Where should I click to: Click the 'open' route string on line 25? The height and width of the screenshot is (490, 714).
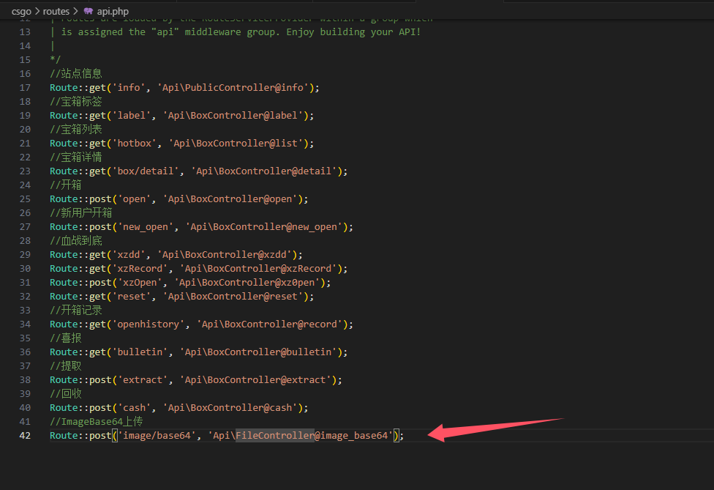135,199
